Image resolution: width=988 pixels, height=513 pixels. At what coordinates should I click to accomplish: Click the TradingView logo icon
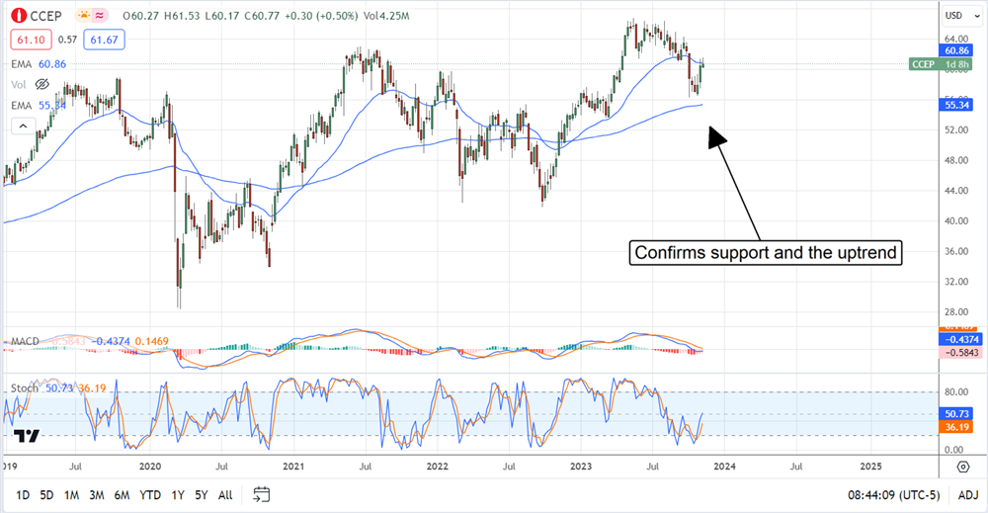[27, 436]
